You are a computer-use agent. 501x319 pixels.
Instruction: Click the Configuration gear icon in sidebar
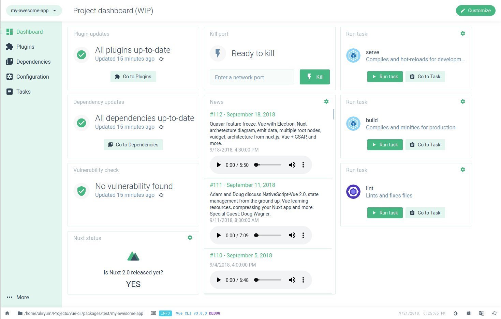[10, 77]
